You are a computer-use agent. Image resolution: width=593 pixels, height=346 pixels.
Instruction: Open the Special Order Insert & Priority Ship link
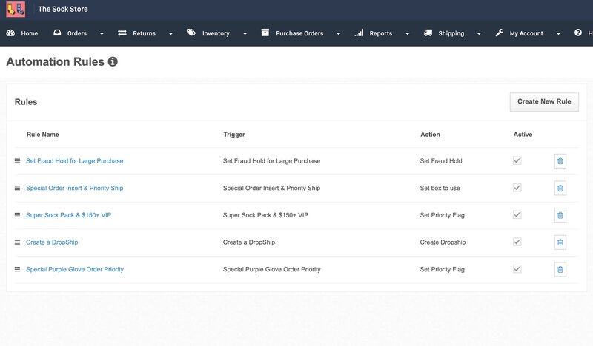point(74,188)
